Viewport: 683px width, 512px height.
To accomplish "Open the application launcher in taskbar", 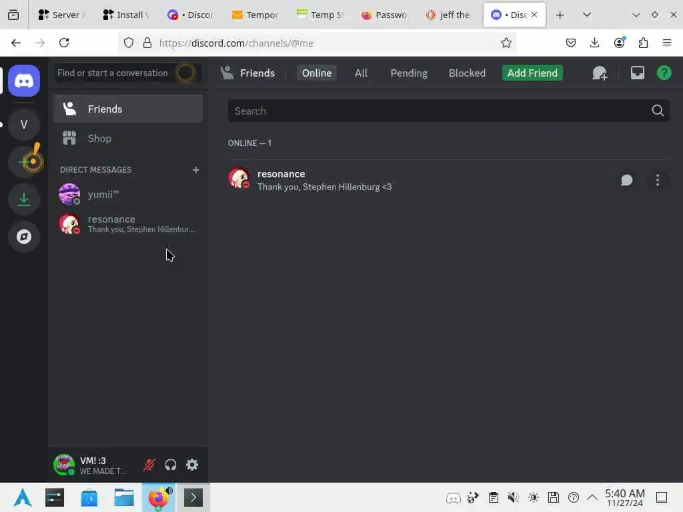I will [x=22, y=497].
